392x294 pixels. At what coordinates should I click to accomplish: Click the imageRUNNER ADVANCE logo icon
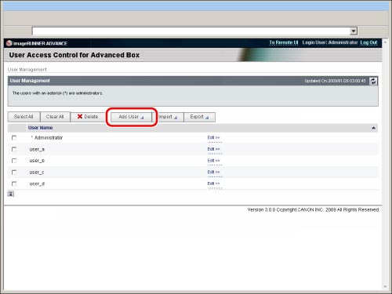pyautogui.click(x=9, y=43)
